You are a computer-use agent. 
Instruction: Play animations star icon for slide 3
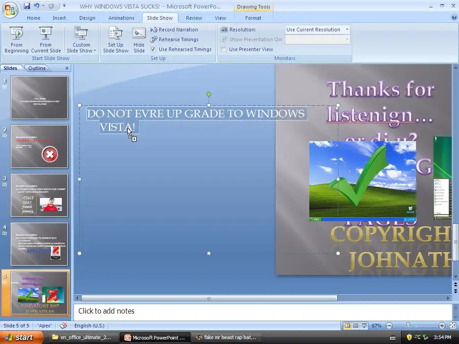pos(4,184)
